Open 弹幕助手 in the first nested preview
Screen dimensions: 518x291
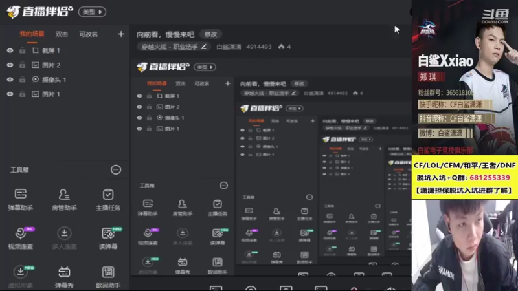point(148,208)
